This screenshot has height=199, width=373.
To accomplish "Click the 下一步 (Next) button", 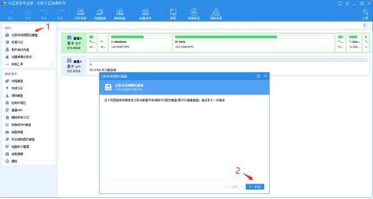I will tap(255, 187).
